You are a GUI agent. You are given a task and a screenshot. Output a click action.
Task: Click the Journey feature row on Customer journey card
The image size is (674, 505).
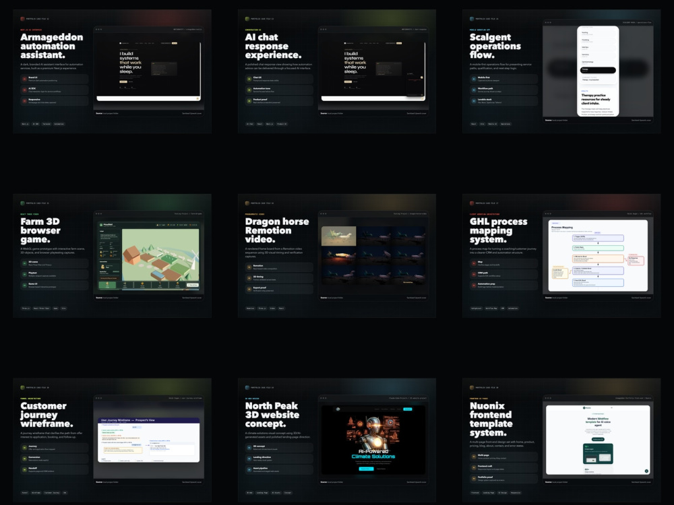point(54,448)
